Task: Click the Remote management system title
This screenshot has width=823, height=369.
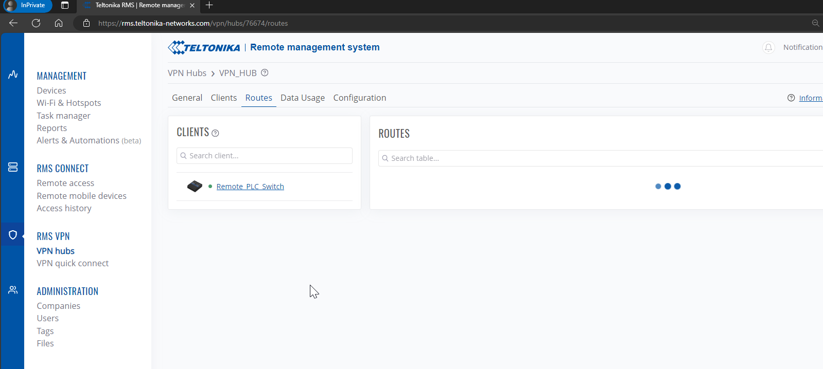Action: (315, 47)
